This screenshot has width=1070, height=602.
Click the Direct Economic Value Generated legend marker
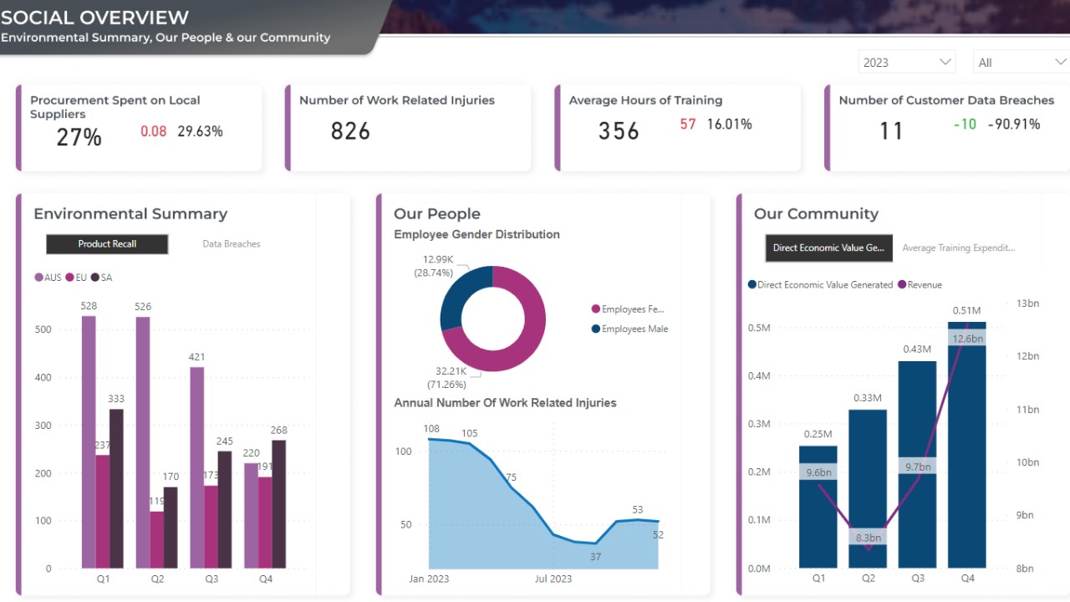pyautogui.click(x=752, y=284)
